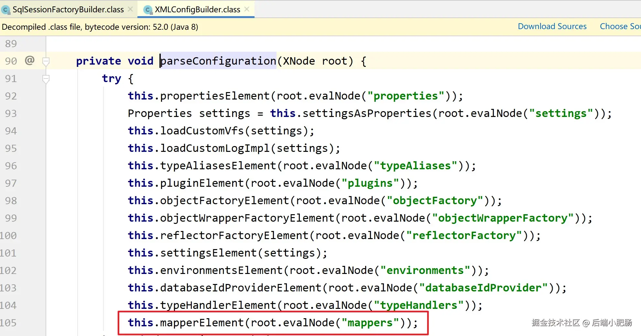
Task: Click the class icon on XMLConfigBuilder tab
Action: point(148,10)
